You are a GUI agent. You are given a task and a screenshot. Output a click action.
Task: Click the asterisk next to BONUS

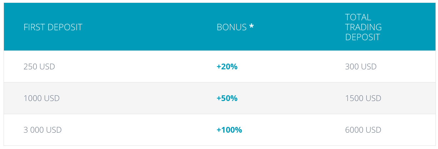tap(251, 27)
